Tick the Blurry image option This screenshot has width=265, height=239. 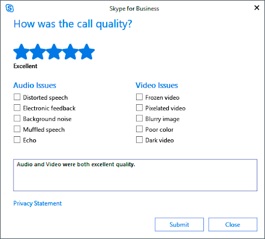click(139, 118)
